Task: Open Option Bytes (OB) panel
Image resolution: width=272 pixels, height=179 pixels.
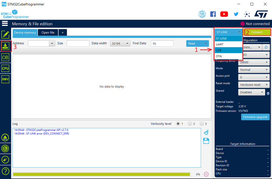Action: click(x=5, y=57)
